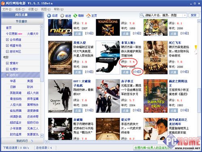Open the 赤子拳王 title link

pyautogui.click(x=127, y=81)
